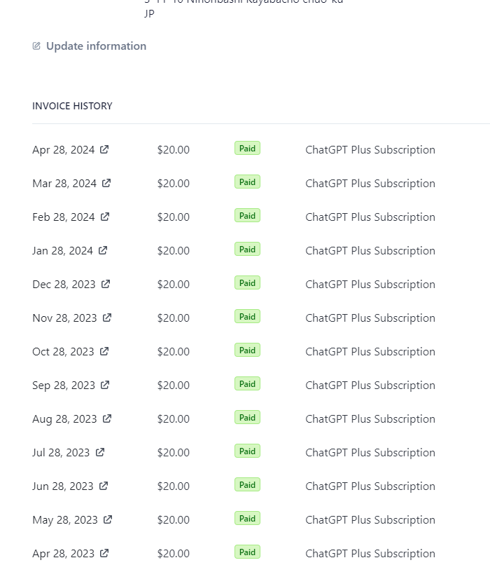Open the Dec 28, 2023 invoice external link icon
490x579 pixels.
tap(106, 284)
